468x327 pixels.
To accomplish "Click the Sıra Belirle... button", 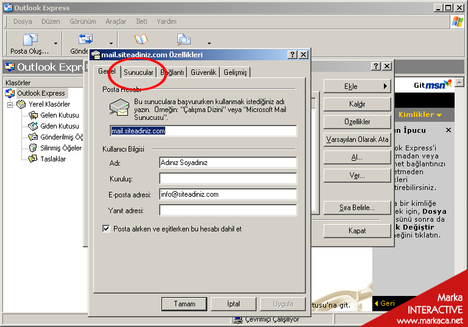I will (x=357, y=208).
